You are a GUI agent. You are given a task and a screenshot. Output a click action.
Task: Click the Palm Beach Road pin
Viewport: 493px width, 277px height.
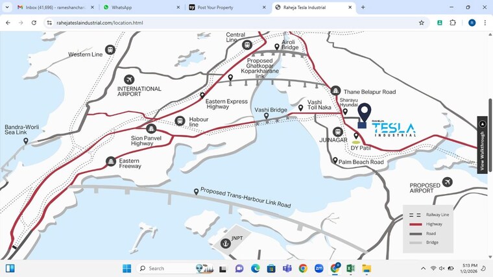pos(335,160)
